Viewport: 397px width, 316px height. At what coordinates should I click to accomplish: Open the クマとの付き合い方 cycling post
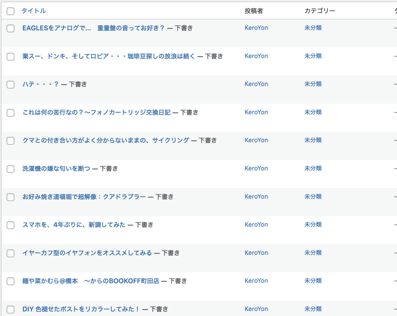tap(105, 140)
